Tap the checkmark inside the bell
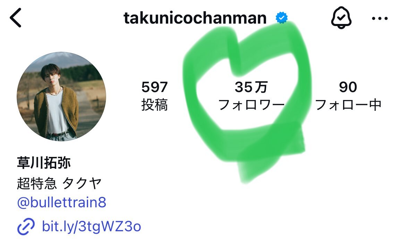 [x=341, y=17]
